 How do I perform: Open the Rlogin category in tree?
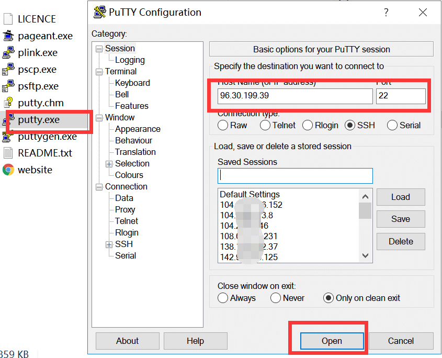point(127,233)
